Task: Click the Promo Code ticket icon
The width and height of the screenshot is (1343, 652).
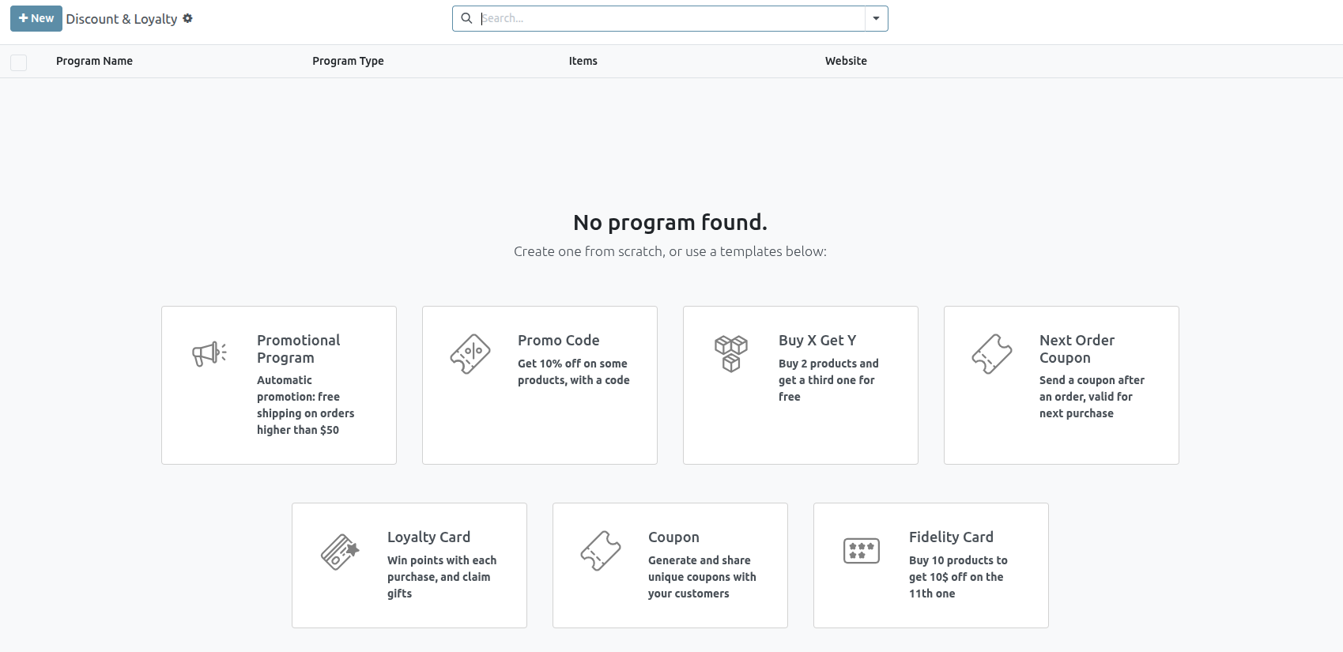Action: click(x=470, y=353)
